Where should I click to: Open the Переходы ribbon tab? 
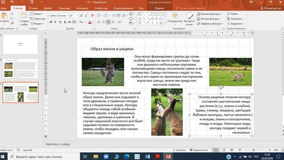[x=64, y=8]
